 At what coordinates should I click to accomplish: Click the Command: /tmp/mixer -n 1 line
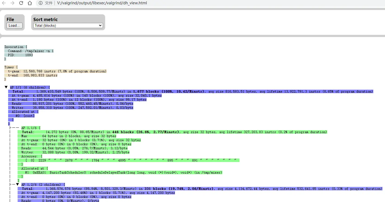point(29,51)
